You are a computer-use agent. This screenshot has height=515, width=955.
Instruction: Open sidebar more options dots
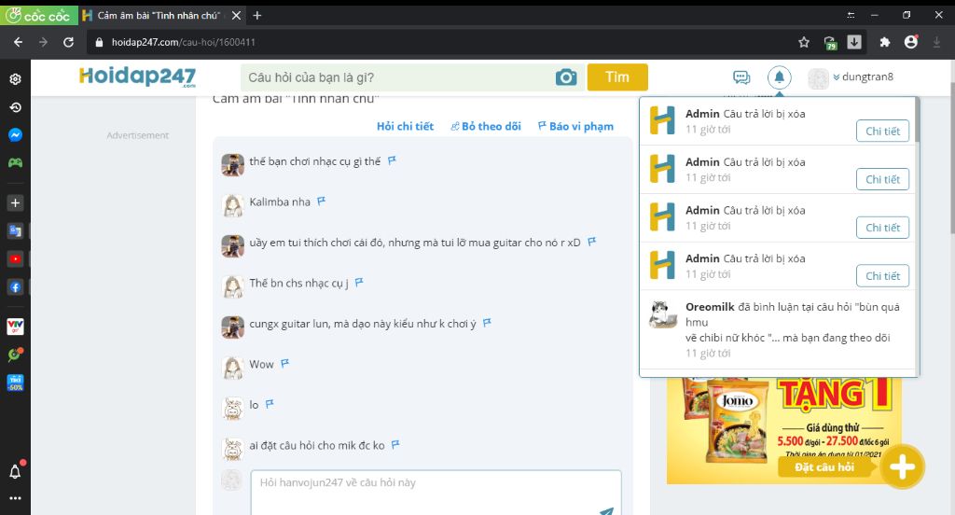[x=15, y=498]
